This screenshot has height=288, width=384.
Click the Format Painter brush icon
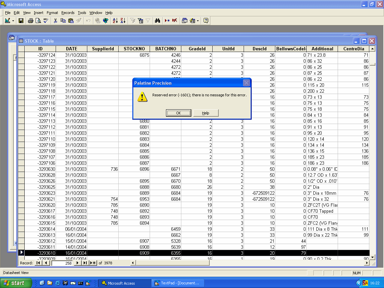click(x=79, y=21)
